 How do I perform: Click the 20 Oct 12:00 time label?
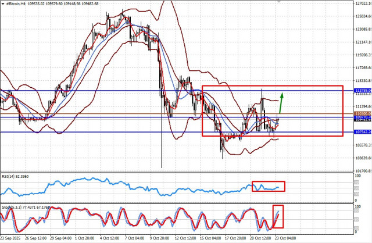coord(260,238)
